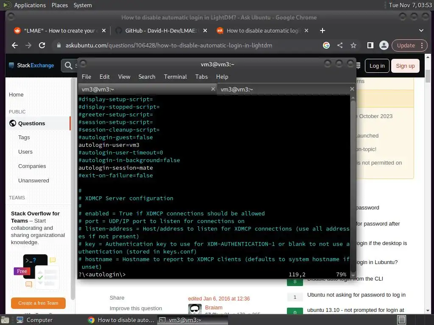The width and height of the screenshot is (434, 325).
Task: Click Sign up button
Action: [x=405, y=66]
